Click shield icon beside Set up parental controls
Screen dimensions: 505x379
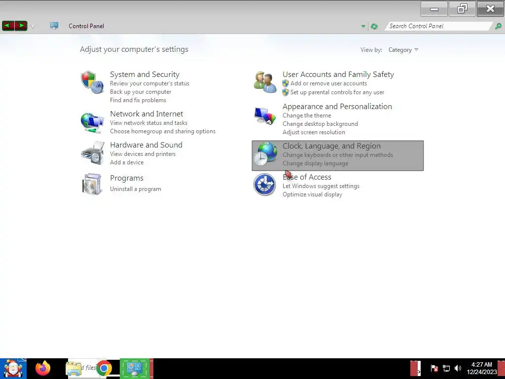286,92
